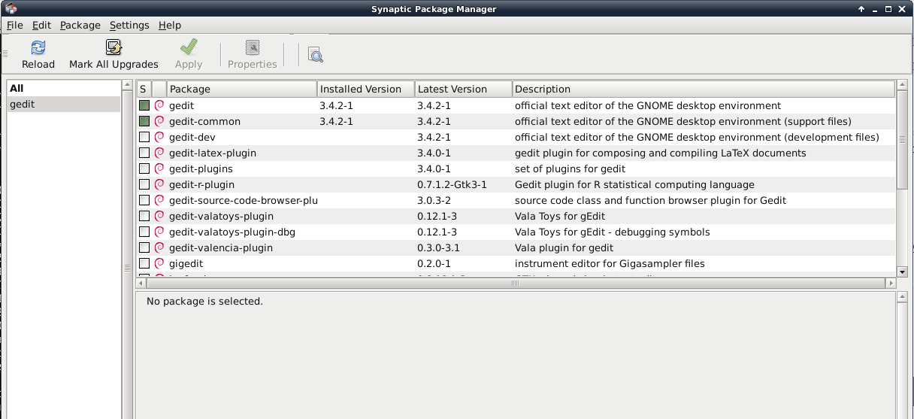Mark the gedit-r-plugin status checkbox
This screenshot has height=419, width=914.
coord(144,184)
